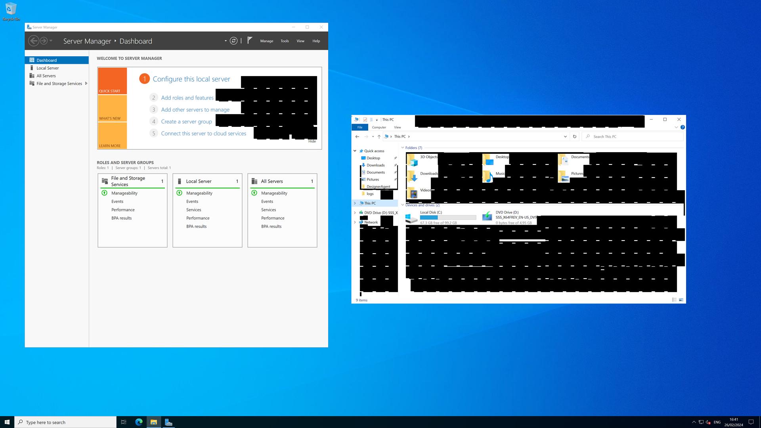Open the Manage menu
Image resolution: width=761 pixels, height=428 pixels.
click(x=266, y=41)
